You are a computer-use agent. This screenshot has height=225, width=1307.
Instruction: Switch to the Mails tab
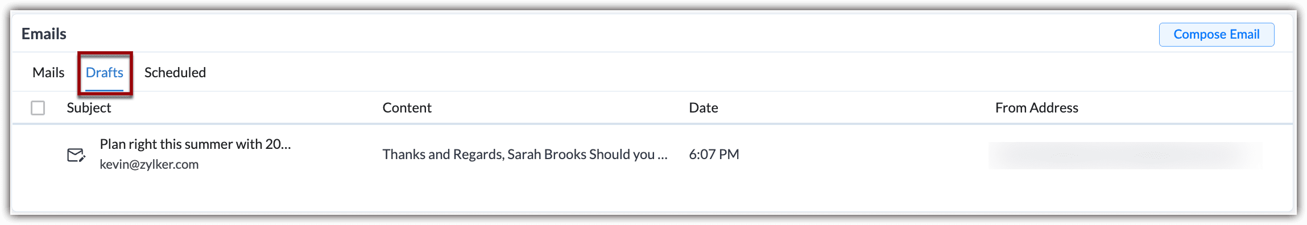(48, 73)
